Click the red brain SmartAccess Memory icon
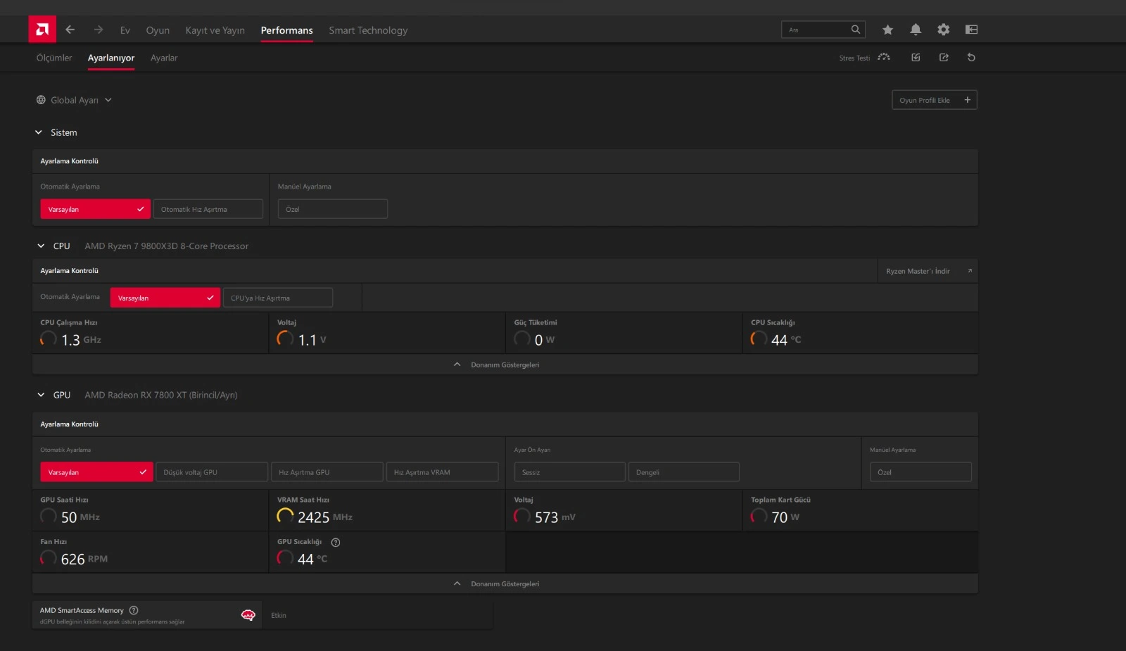Screen dimensions: 1126x651 [x=248, y=615]
